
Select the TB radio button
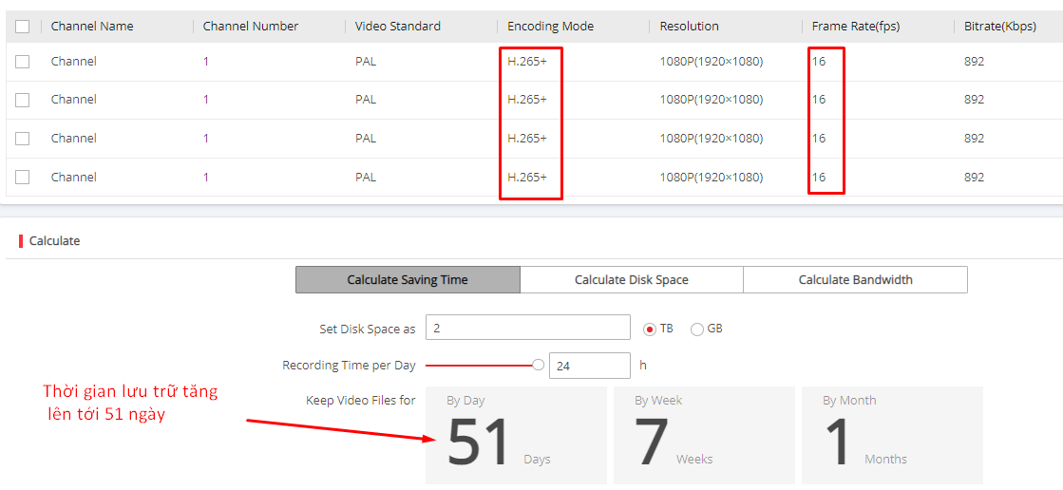click(x=650, y=330)
